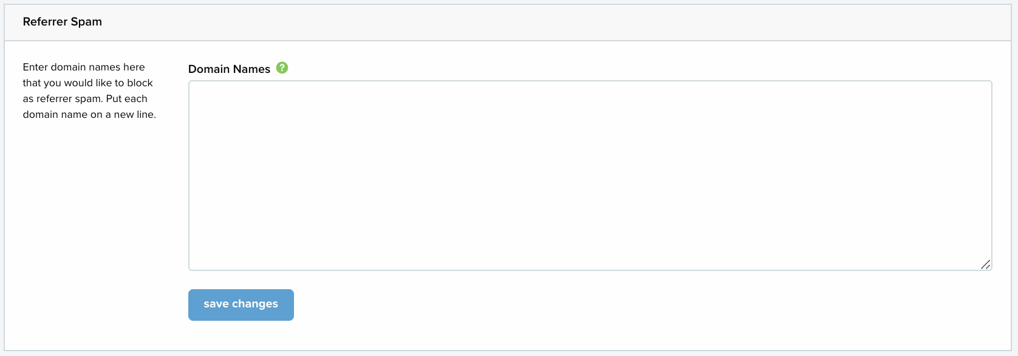Viewport: 1018px width, 356px height.
Task: Click the word 'Spam' in the panel title
Action: coord(86,22)
